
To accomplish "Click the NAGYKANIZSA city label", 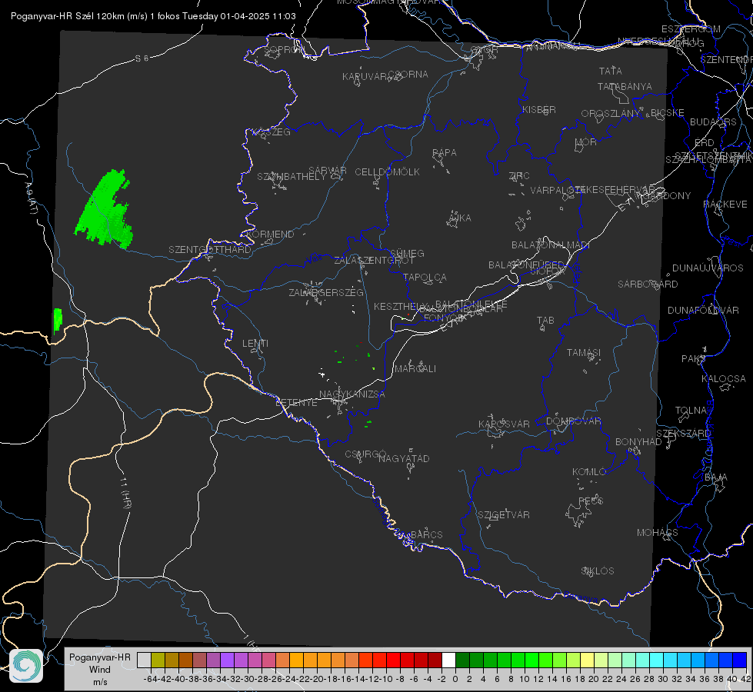I will [x=352, y=394].
